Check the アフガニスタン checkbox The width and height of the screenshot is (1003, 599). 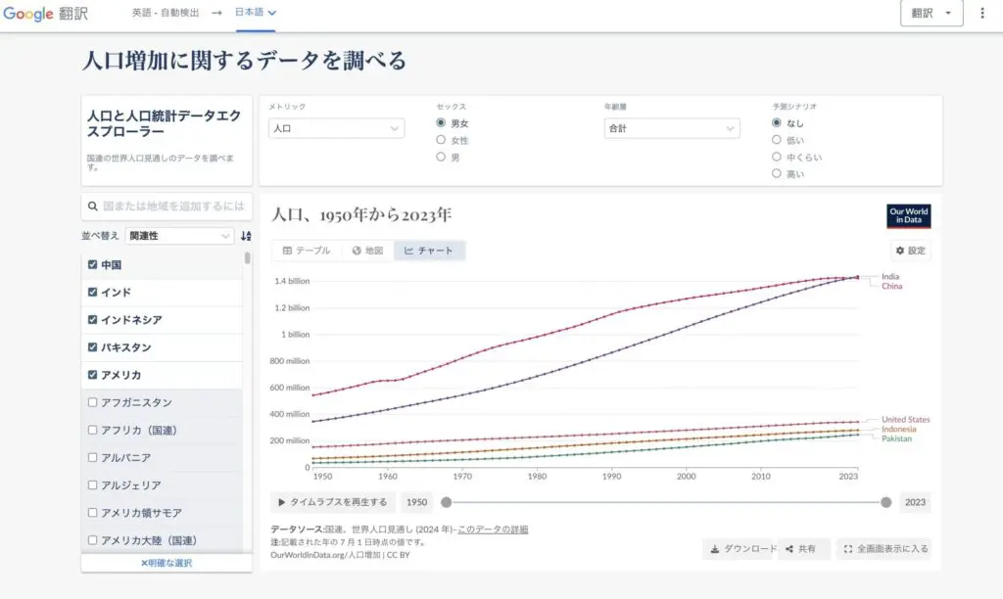click(93, 402)
